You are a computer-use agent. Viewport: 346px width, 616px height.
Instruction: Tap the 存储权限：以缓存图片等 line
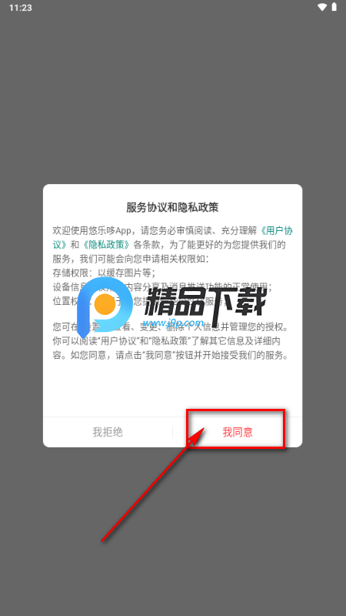pyautogui.click(x=104, y=273)
